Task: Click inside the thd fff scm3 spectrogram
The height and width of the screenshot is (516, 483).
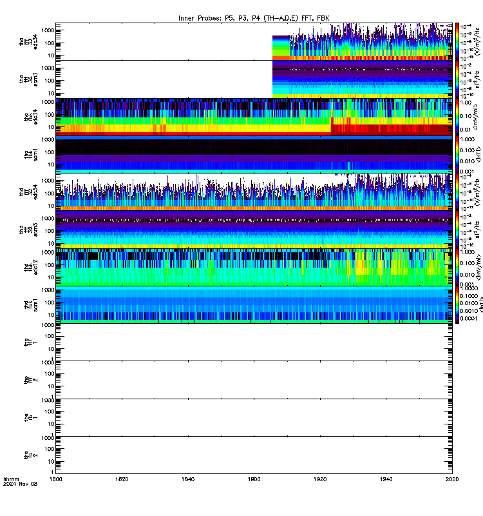Action: click(254, 230)
